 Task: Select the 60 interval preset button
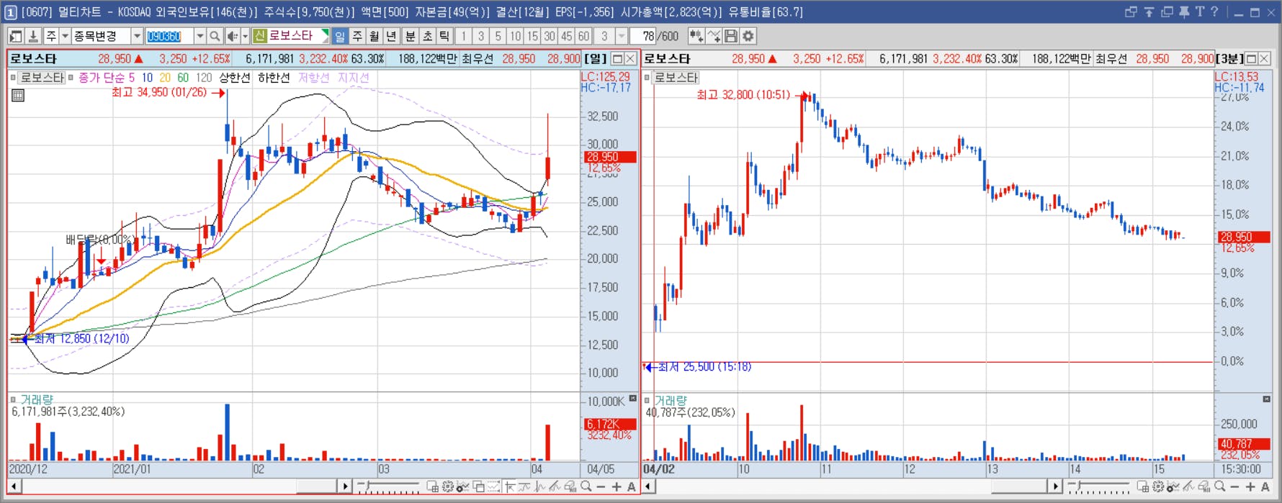coord(583,36)
